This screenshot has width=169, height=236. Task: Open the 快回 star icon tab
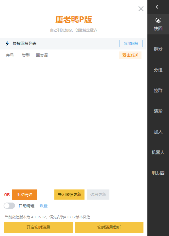tap(158, 24)
